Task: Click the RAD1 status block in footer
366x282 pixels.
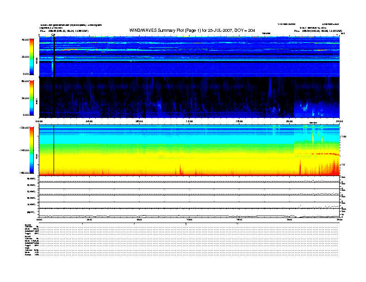Action: click(x=32, y=241)
